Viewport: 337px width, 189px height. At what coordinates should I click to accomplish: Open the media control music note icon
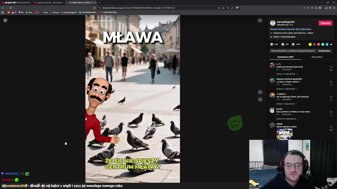click(x=326, y=8)
